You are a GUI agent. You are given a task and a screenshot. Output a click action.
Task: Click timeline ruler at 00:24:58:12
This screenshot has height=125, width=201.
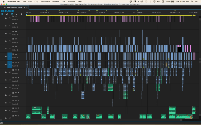point(119,12)
